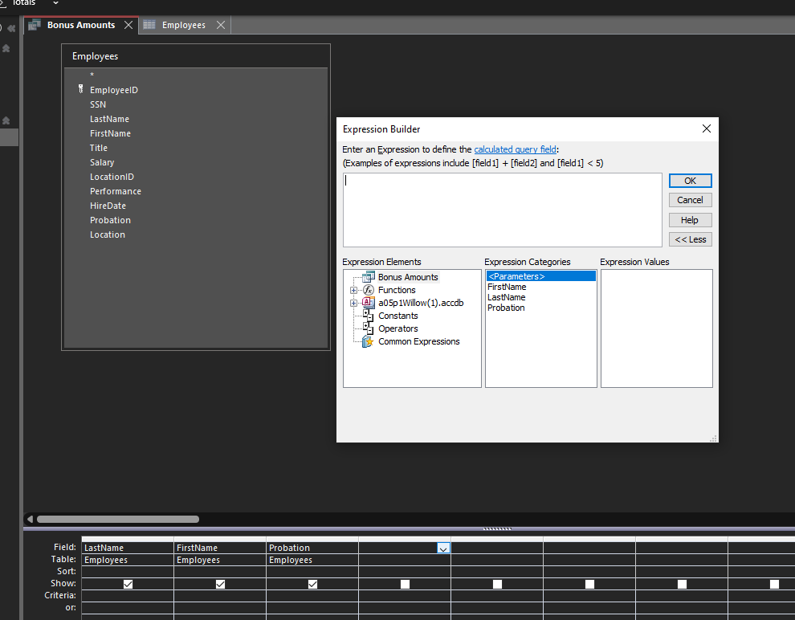
Task: Check Show box in the seventh column
Action: tap(682, 584)
